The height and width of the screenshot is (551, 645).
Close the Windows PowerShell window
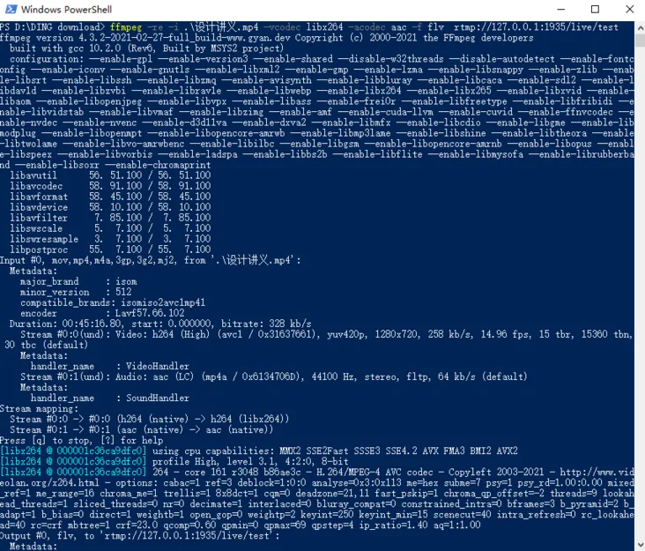pos(629,9)
